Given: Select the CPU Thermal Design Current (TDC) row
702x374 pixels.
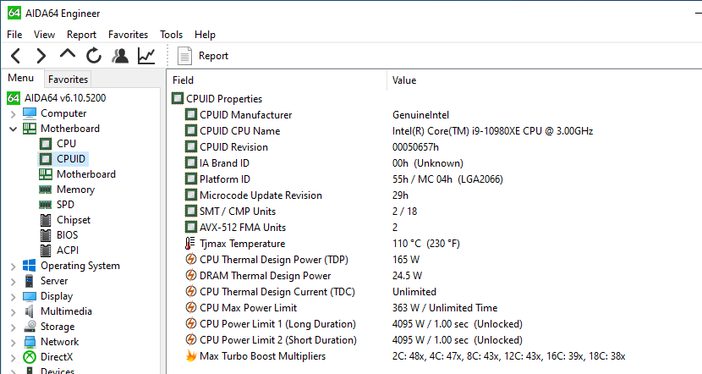Looking at the screenshot, I should pyautogui.click(x=277, y=292).
